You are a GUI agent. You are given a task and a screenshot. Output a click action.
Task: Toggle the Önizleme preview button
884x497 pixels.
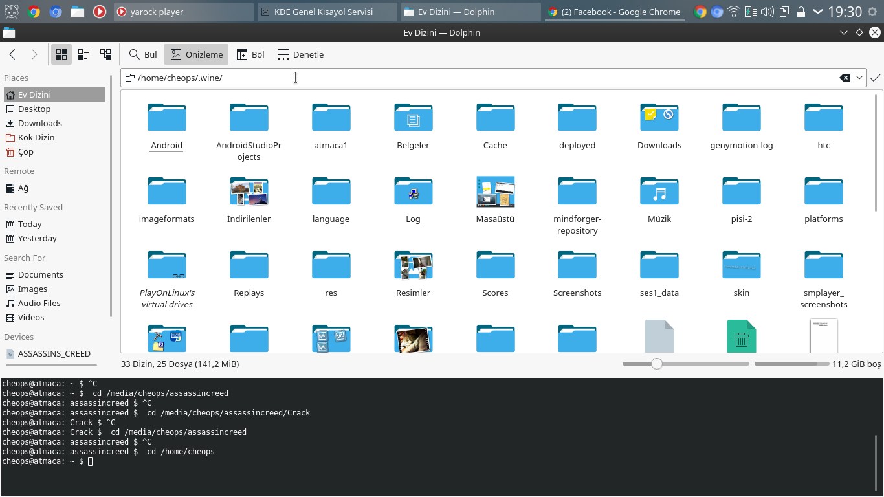(196, 54)
